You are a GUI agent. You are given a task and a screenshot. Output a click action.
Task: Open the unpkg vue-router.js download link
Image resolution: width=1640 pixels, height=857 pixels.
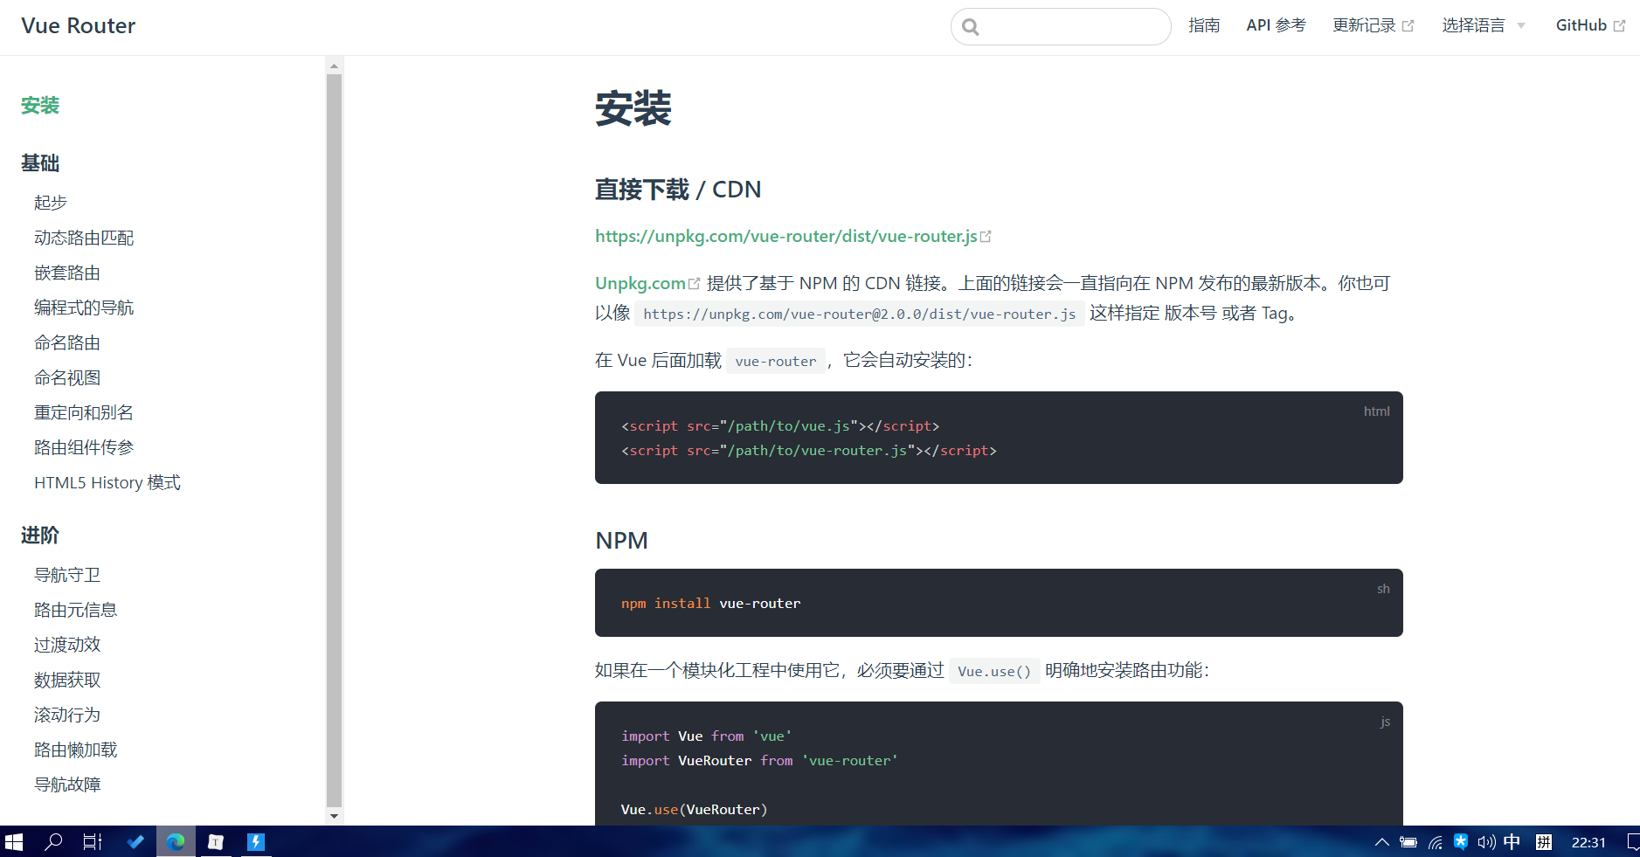pos(786,237)
